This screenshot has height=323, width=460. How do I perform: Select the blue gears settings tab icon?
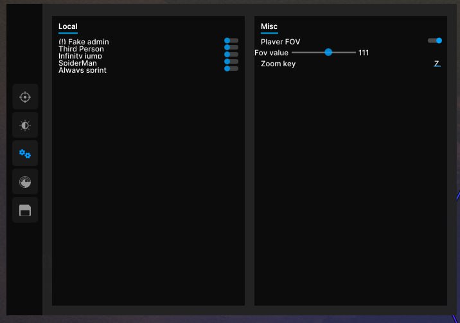tap(25, 154)
